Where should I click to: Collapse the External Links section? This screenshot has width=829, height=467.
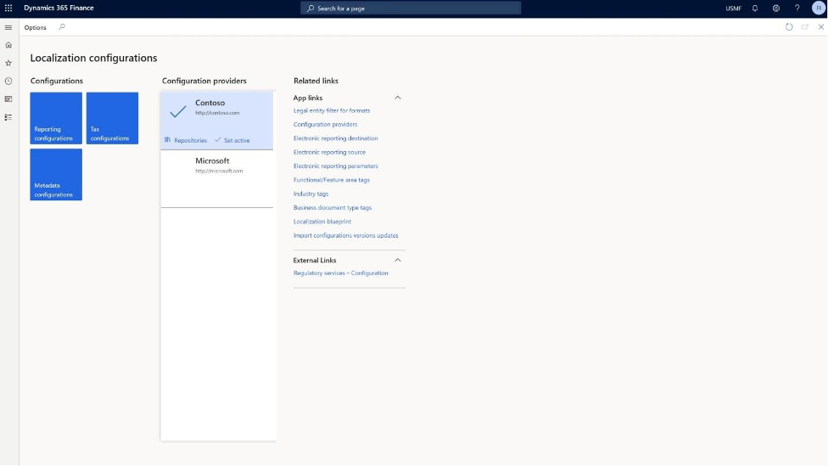397,260
